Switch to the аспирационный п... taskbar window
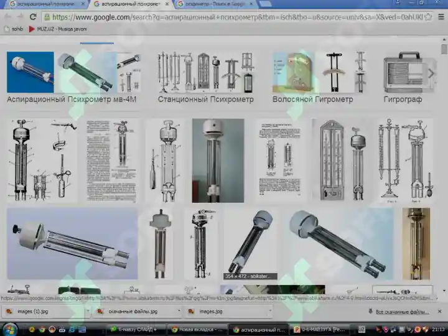The image size is (448, 336). coord(259,330)
